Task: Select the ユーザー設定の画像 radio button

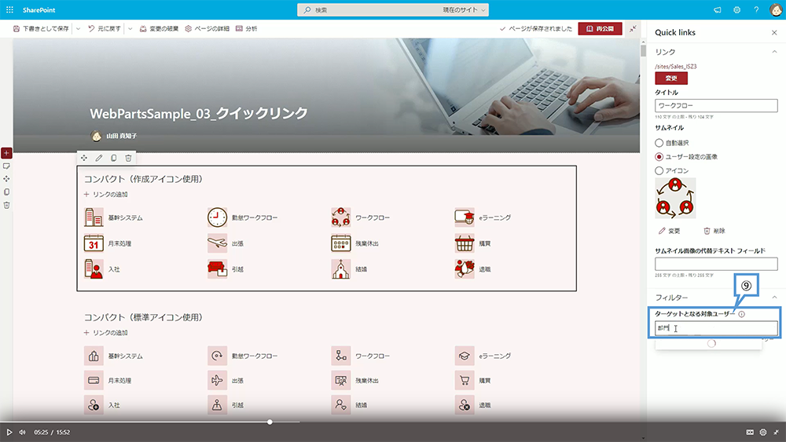Action: point(659,156)
